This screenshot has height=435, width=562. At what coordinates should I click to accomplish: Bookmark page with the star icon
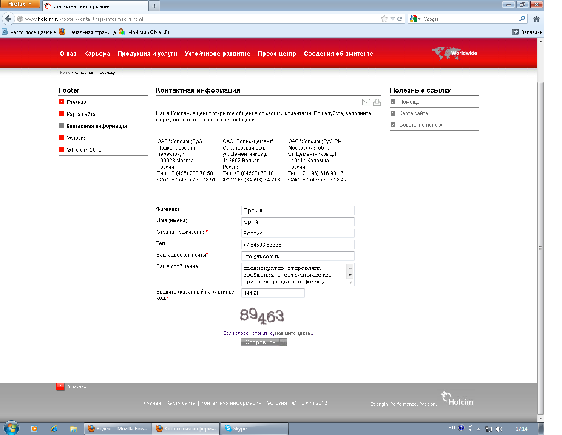pos(384,19)
